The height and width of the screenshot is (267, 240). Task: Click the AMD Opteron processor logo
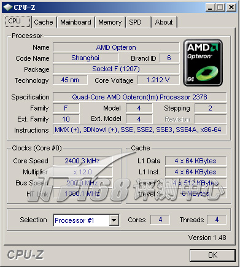203,63
